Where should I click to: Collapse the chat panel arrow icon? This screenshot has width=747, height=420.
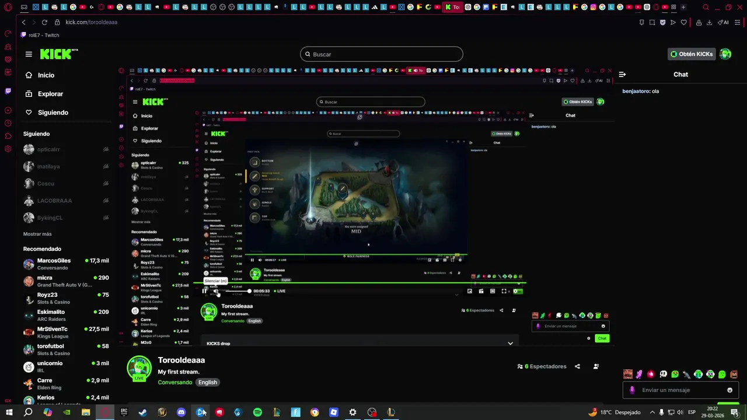coord(622,75)
